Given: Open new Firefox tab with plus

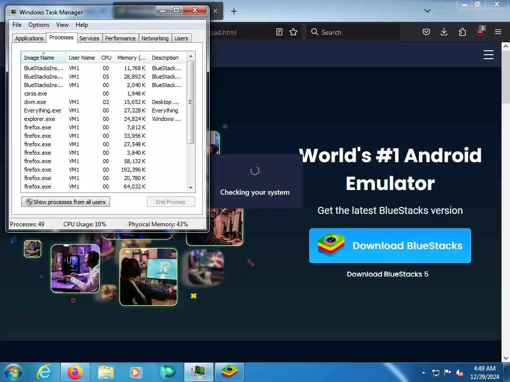Looking at the screenshot, I should (234, 11).
